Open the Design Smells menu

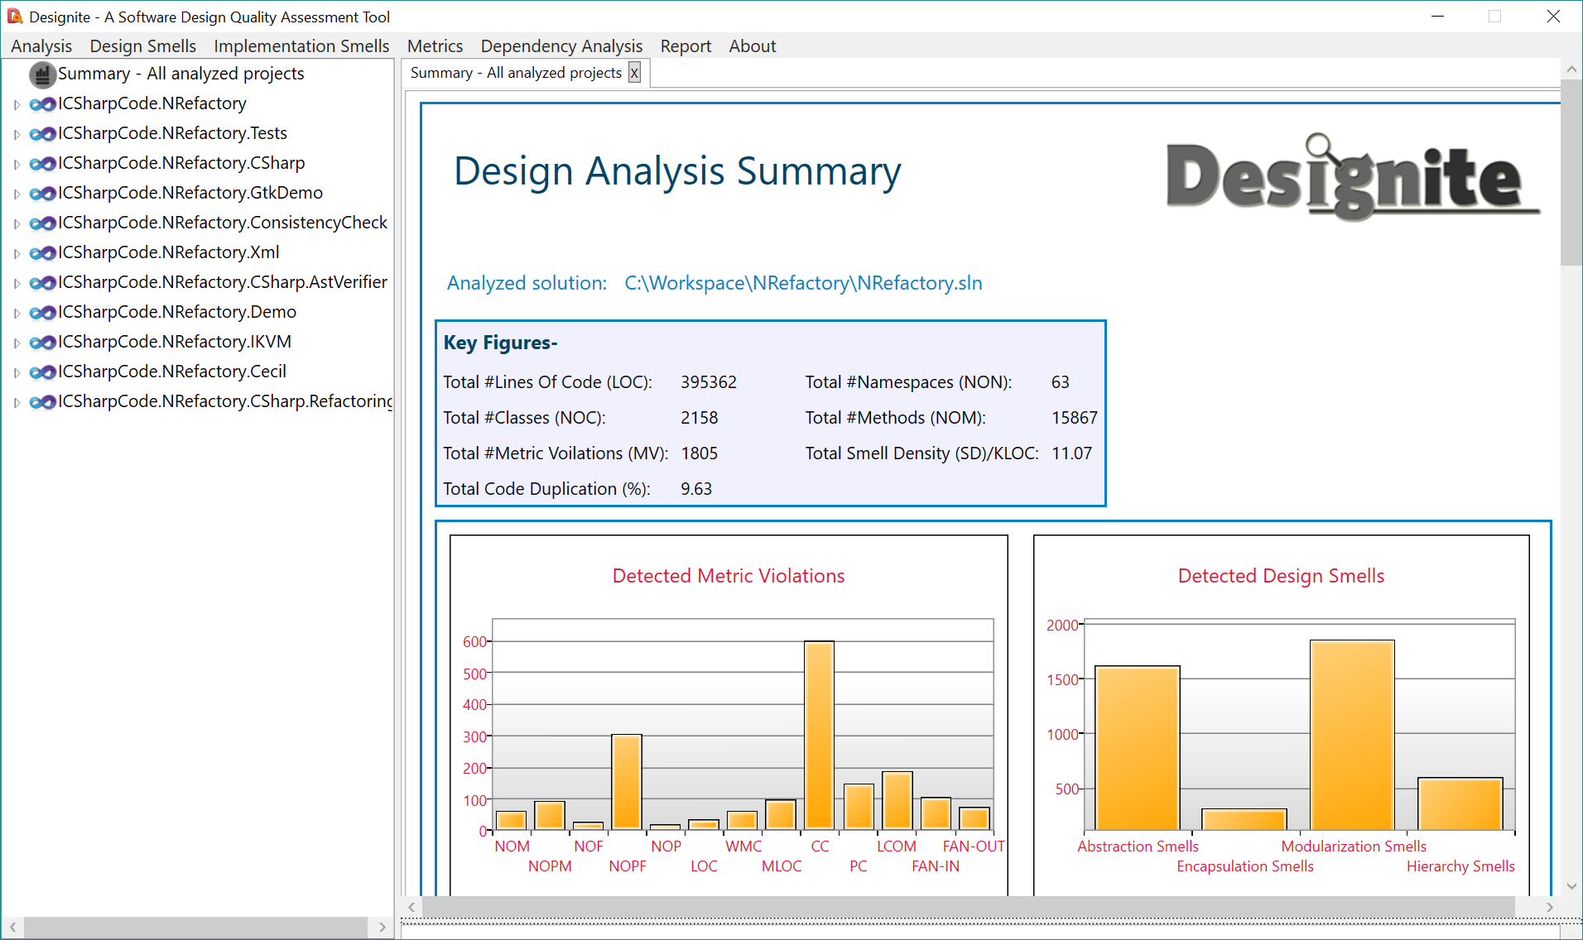tap(143, 46)
